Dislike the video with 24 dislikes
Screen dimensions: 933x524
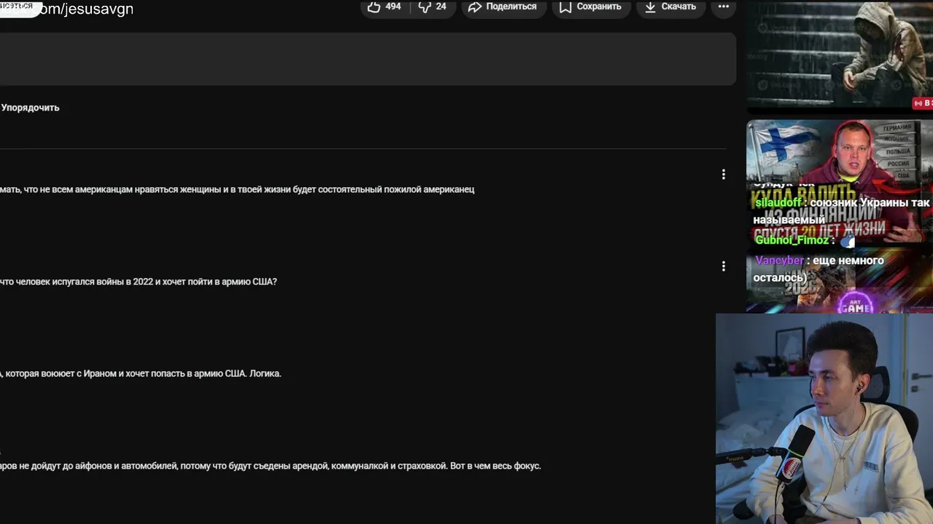[x=432, y=7]
